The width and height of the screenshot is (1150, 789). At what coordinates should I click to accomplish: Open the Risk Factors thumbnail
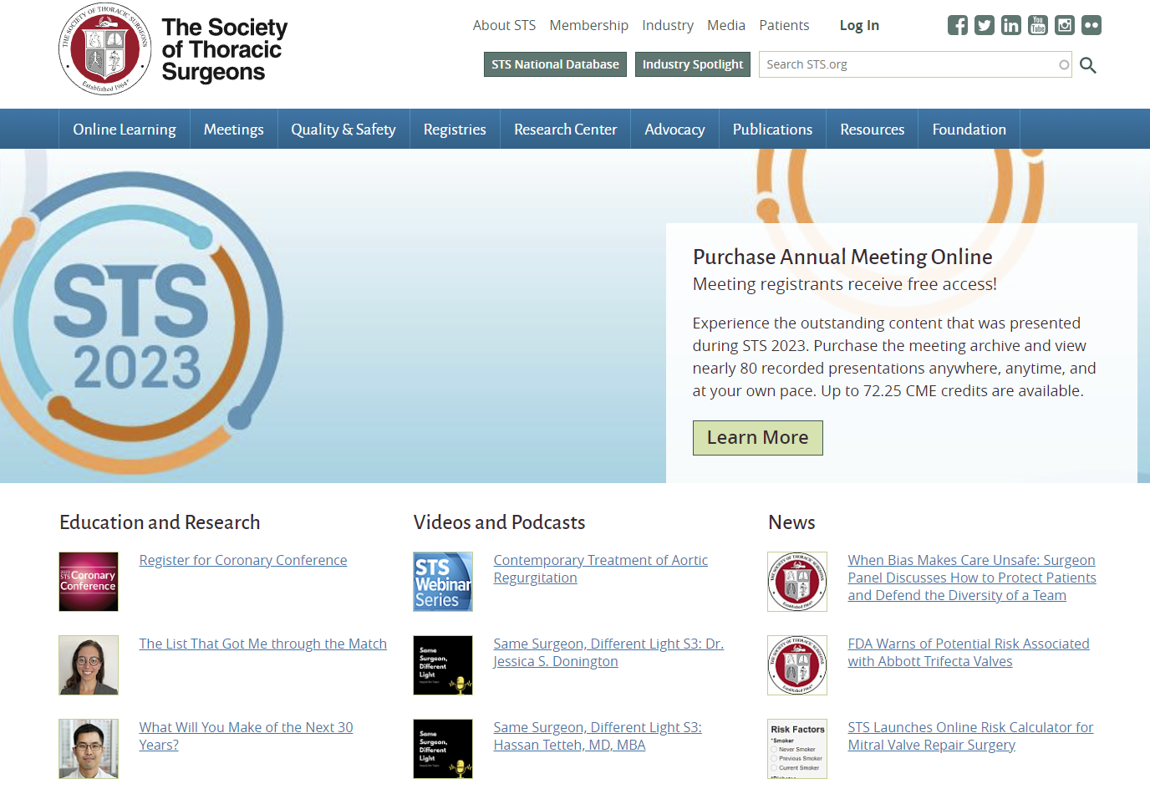(x=797, y=749)
